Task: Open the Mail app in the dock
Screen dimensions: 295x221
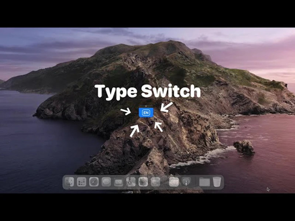Action: (x=118, y=182)
